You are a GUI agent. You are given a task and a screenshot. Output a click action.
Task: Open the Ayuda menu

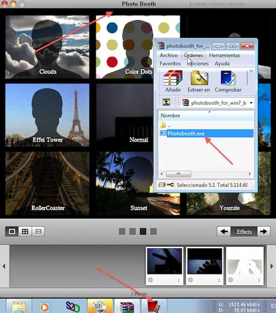[222, 64]
